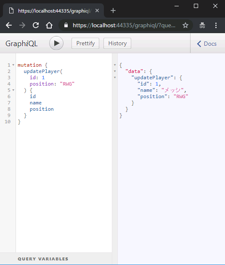
Task: Select the localhost:44335/graphiql browser tab
Action: click(x=53, y=10)
